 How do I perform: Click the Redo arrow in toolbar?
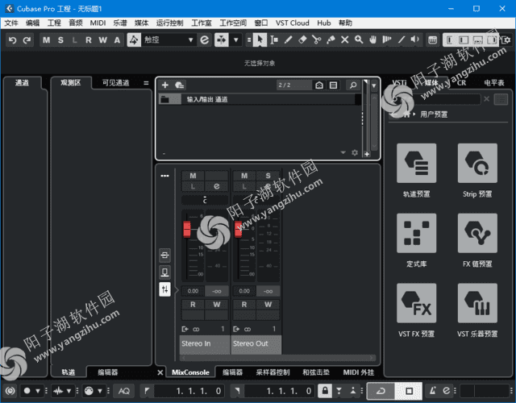click(27, 39)
